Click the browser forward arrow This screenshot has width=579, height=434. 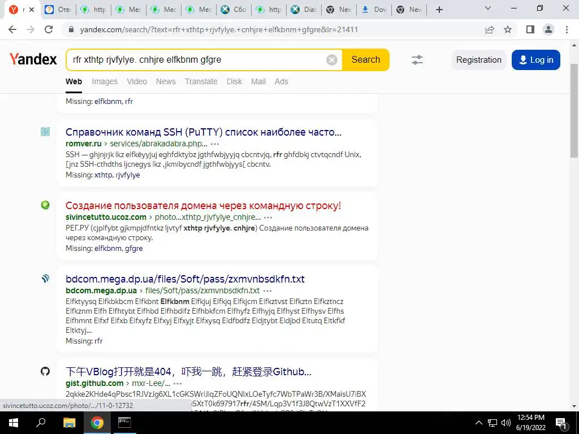[x=31, y=29]
